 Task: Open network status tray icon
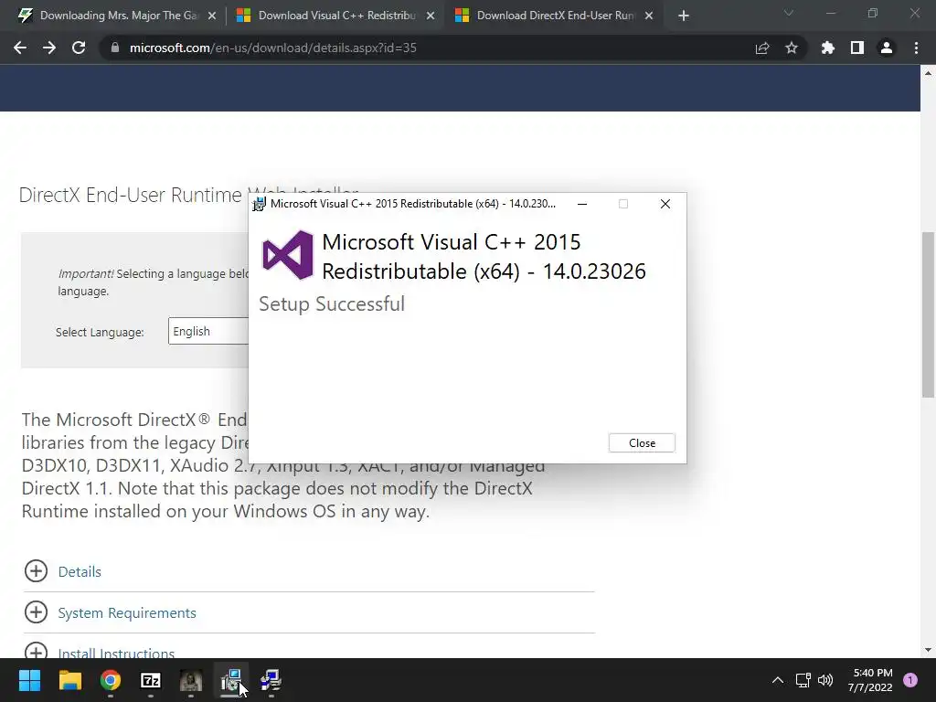pyautogui.click(x=803, y=680)
